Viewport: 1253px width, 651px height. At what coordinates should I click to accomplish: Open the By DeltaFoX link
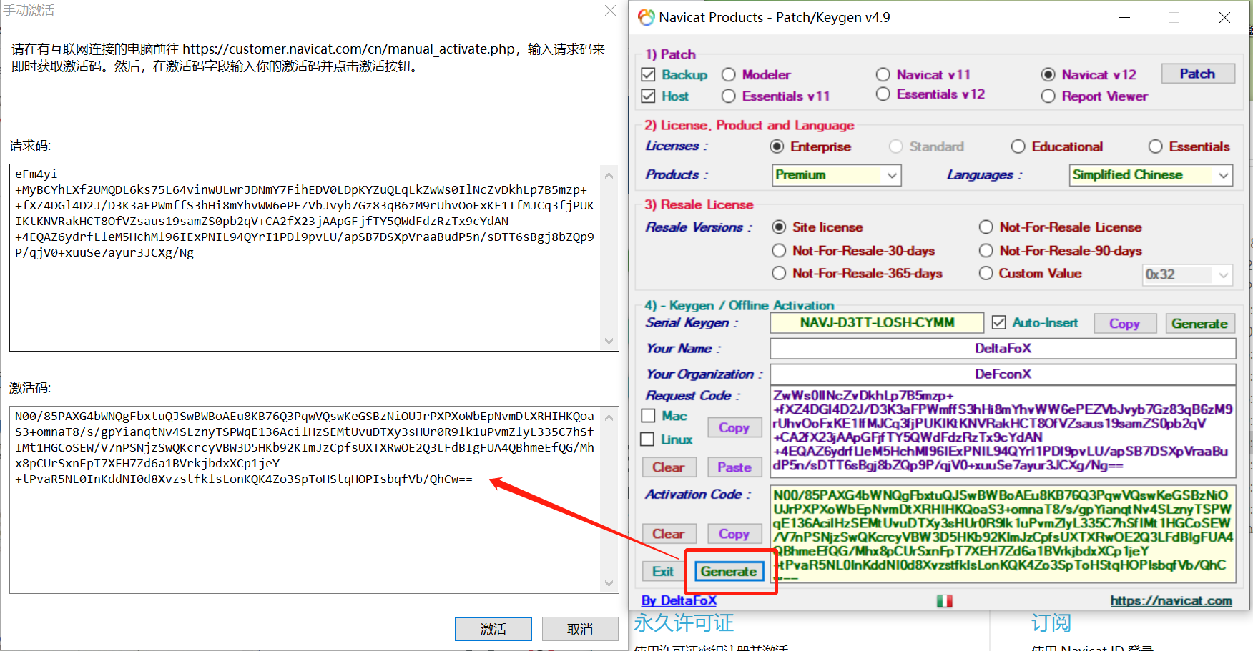pyautogui.click(x=678, y=601)
